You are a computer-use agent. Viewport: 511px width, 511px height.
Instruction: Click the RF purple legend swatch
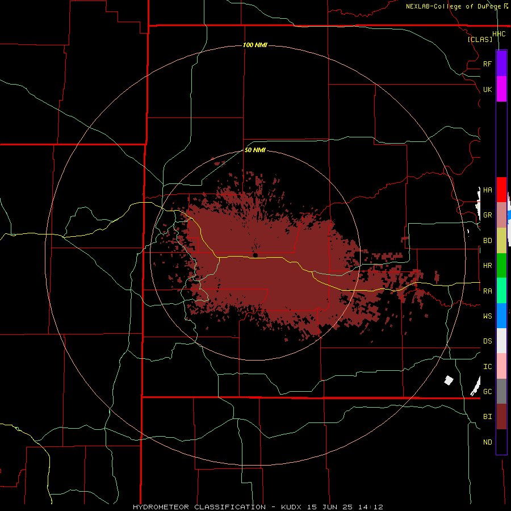(501, 64)
